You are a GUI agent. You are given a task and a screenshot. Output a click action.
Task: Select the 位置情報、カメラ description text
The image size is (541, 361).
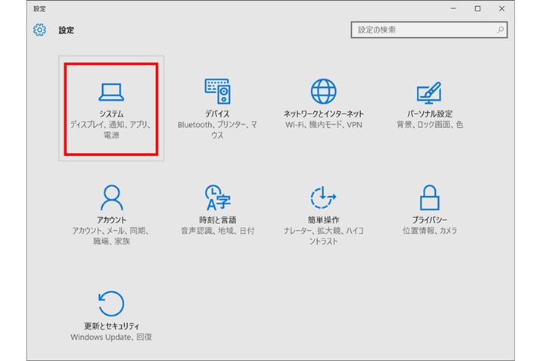(x=430, y=230)
